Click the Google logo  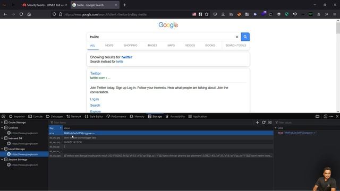(168, 25)
